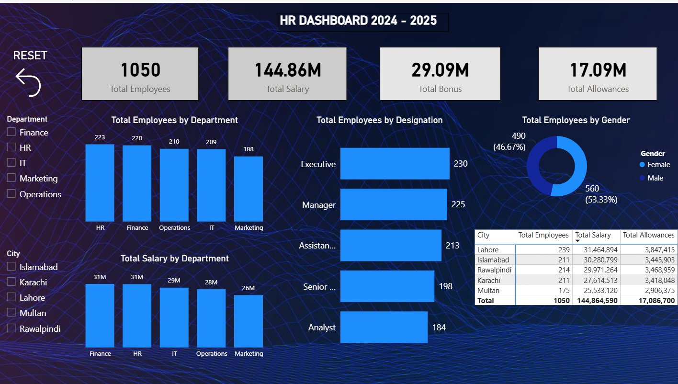The image size is (678, 384).
Task: Toggle the Operations department checkbox
Action: pyautogui.click(x=11, y=194)
